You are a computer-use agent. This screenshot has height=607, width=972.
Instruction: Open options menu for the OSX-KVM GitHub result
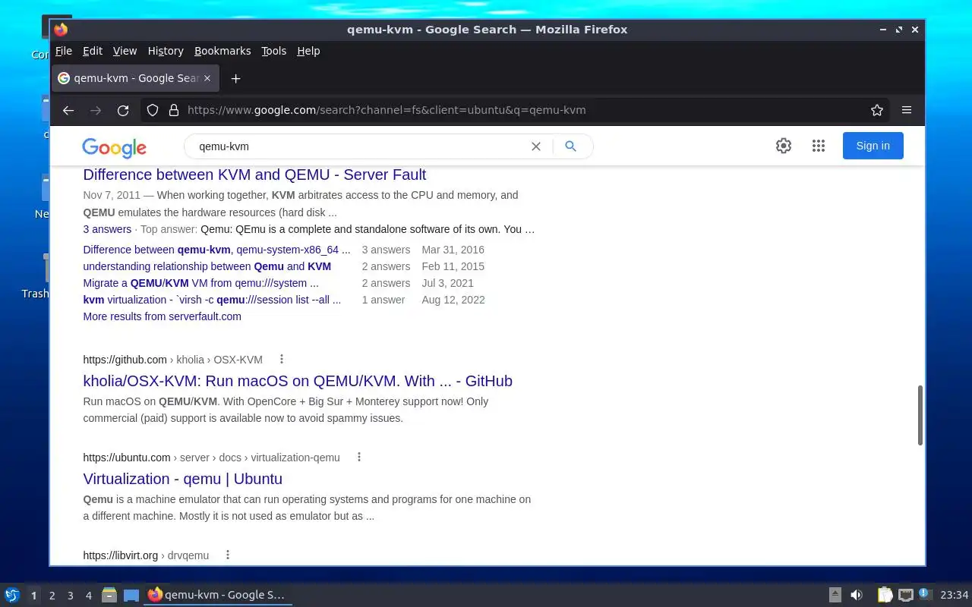click(x=282, y=359)
